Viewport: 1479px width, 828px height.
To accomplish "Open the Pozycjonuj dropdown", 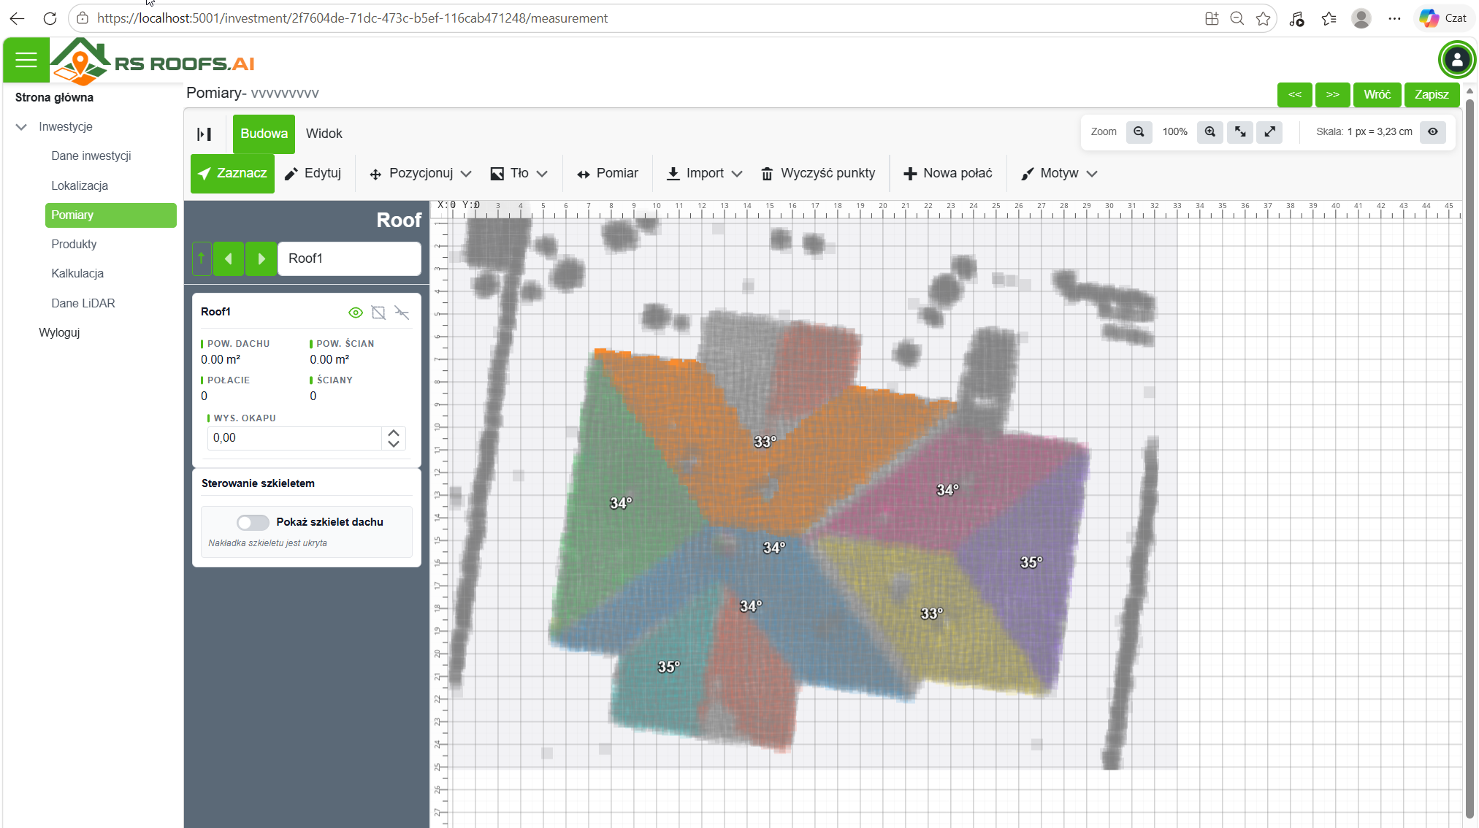I will point(421,174).
